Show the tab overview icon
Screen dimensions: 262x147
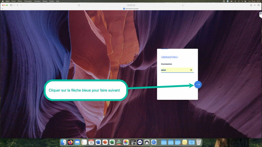click(x=259, y=5)
